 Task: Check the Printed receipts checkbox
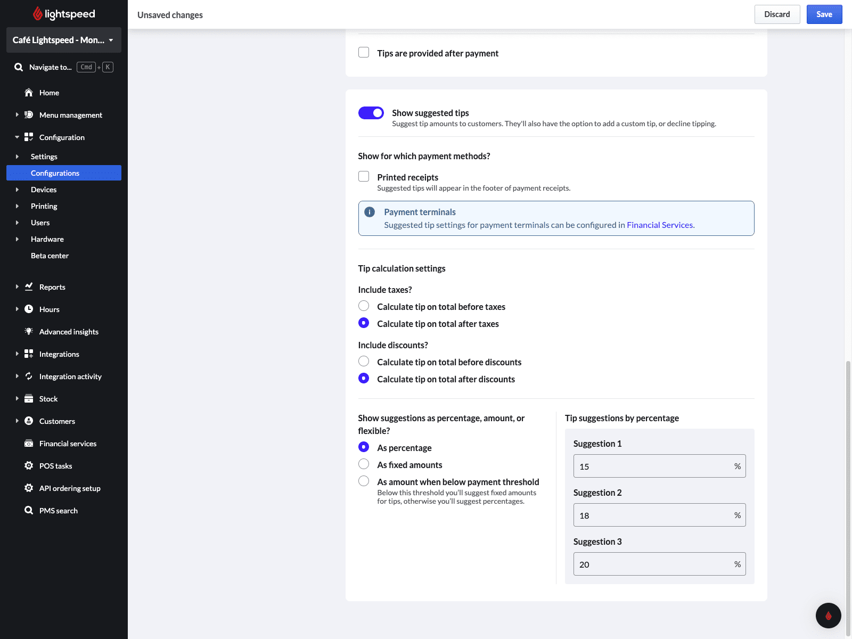(x=364, y=177)
